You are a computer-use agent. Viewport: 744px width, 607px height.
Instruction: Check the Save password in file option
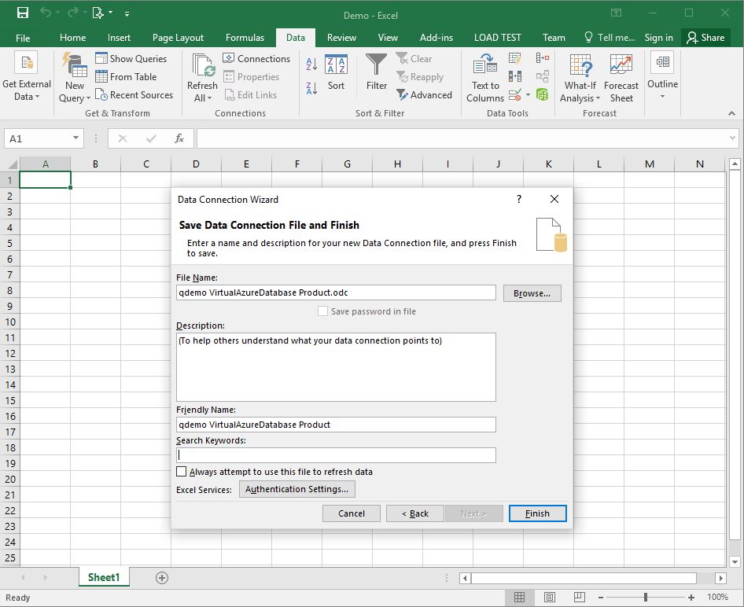tap(322, 311)
